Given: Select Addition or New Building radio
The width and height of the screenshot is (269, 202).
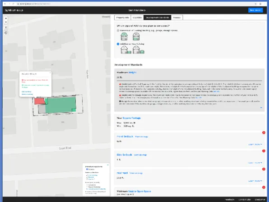Looking at the screenshot, I should pos(118,44).
